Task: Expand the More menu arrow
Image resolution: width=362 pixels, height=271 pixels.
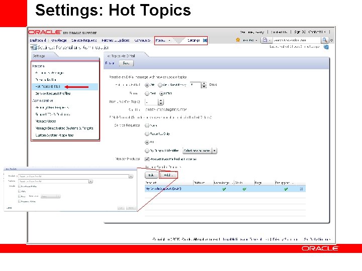Action: point(169,41)
